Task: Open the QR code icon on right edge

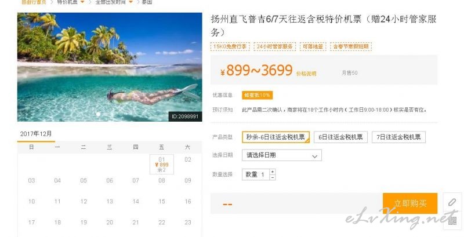Action: tap(452, 220)
